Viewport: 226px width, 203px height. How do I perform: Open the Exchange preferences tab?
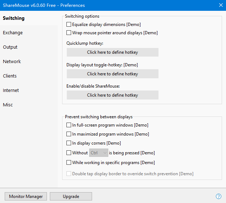[x=13, y=33]
